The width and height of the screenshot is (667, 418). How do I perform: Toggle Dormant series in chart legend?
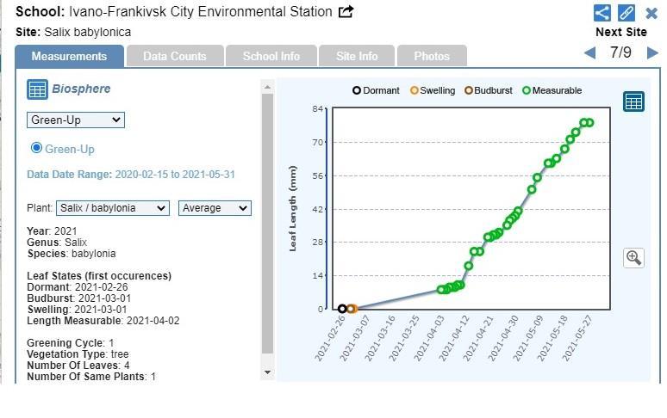[376, 90]
